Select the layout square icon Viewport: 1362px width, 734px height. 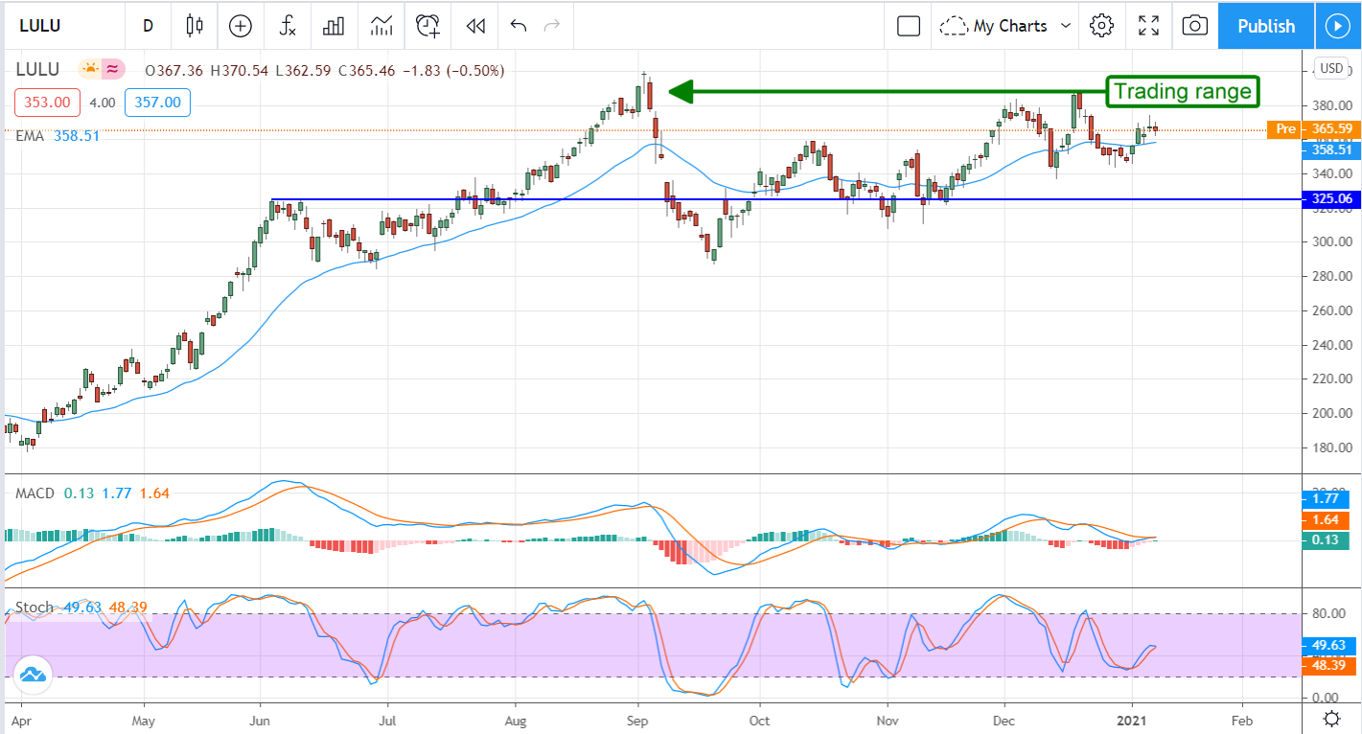point(908,26)
